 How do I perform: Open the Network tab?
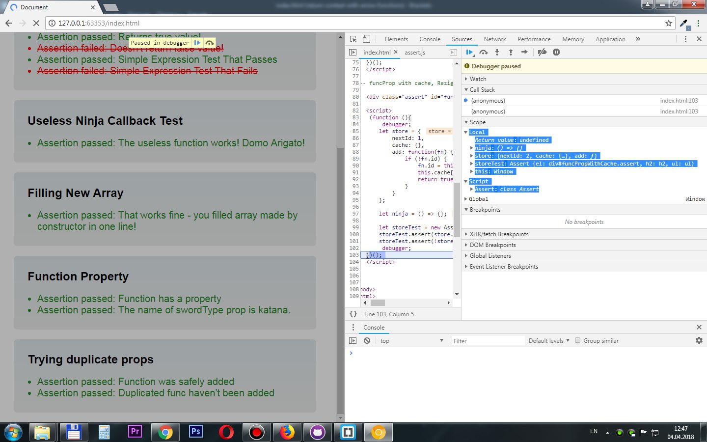point(495,39)
